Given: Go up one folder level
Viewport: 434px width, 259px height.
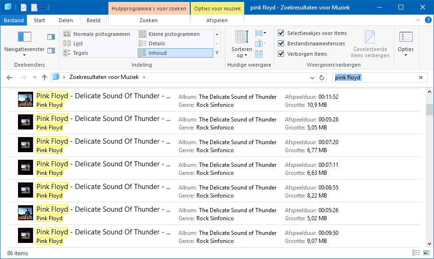Looking at the screenshot, I should coord(44,78).
